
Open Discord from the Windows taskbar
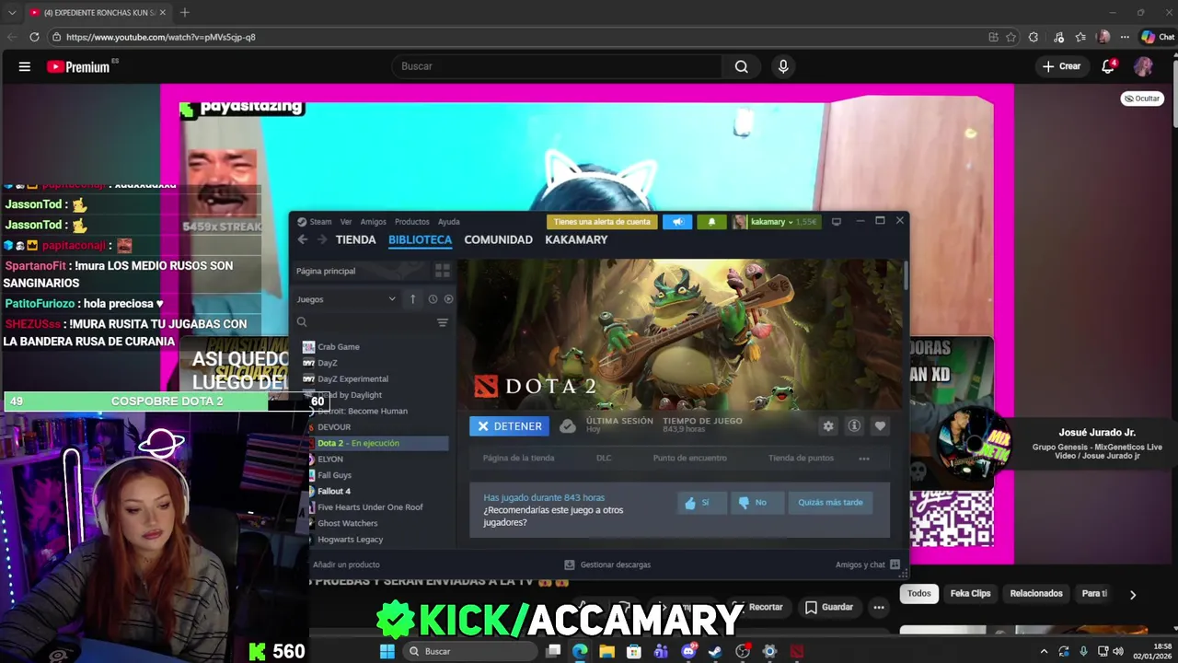point(688,651)
